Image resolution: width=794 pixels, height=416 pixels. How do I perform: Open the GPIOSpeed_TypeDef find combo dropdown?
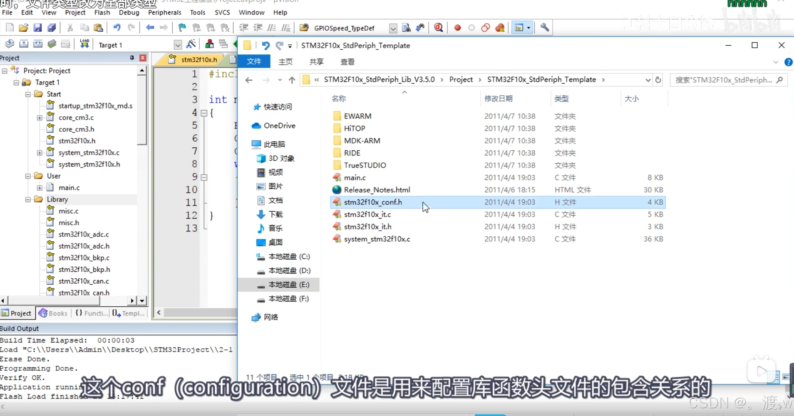[x=393, y=28]
